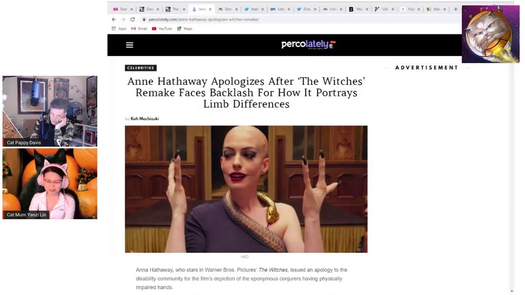Click the article image of the bald witch
This screenshot has width=525, height=295.
point(246,189)
